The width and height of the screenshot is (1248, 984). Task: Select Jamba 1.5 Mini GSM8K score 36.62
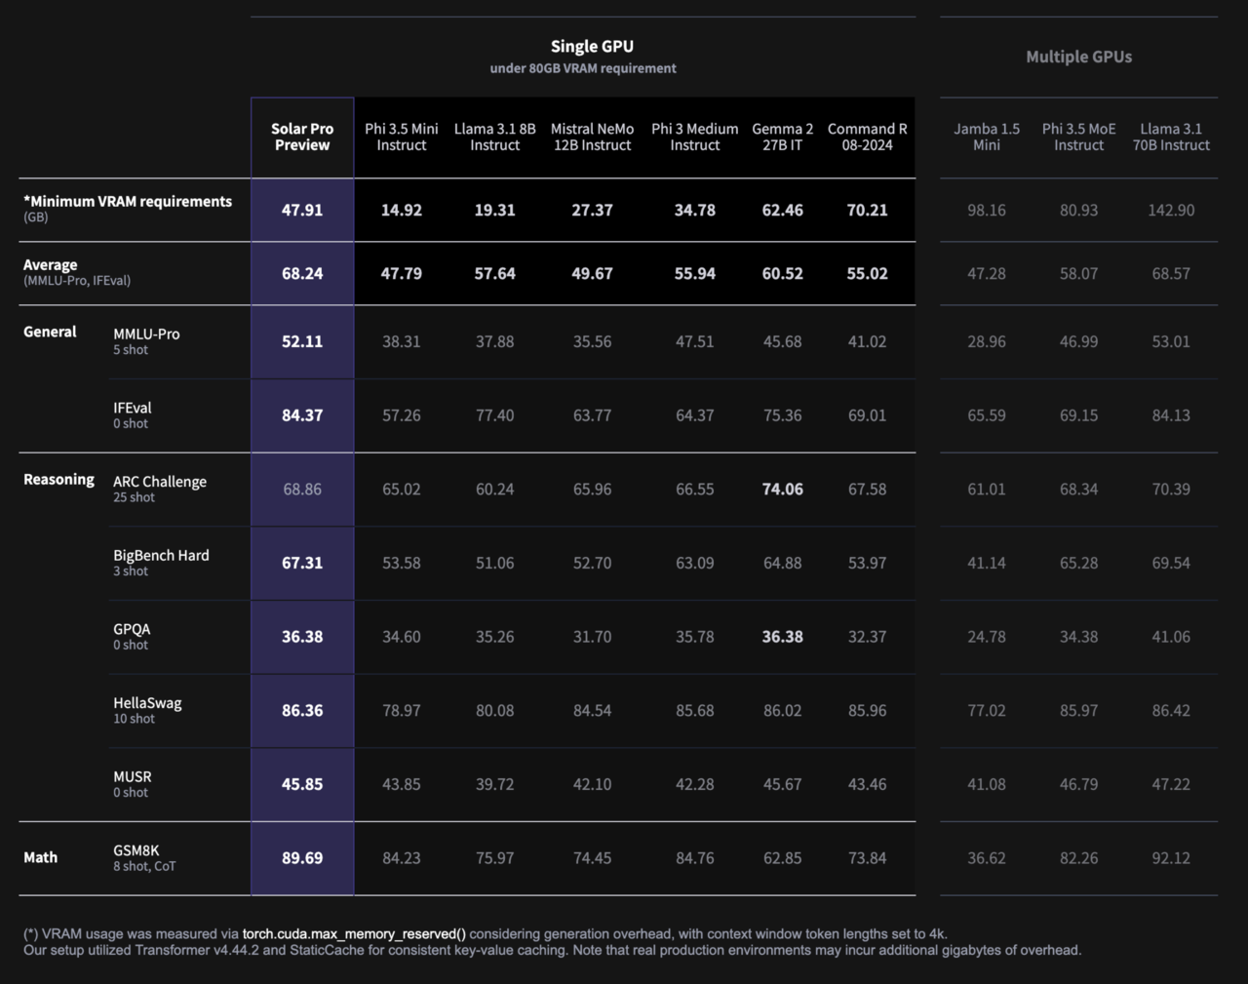pyautogui.click(x=987, y=858)
